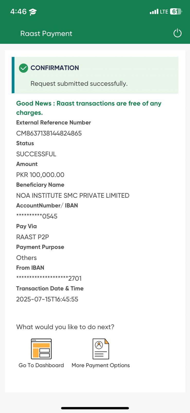Tap the battery level indicator
This screenshot has width=190, height=413.
click(x=176, y=12)
